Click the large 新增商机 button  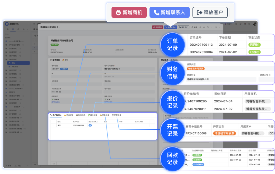[x=129, y=12]
